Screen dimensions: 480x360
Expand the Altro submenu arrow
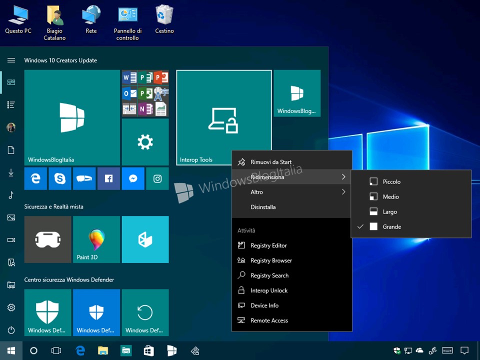pyautogui.click(x=343, y=192)
